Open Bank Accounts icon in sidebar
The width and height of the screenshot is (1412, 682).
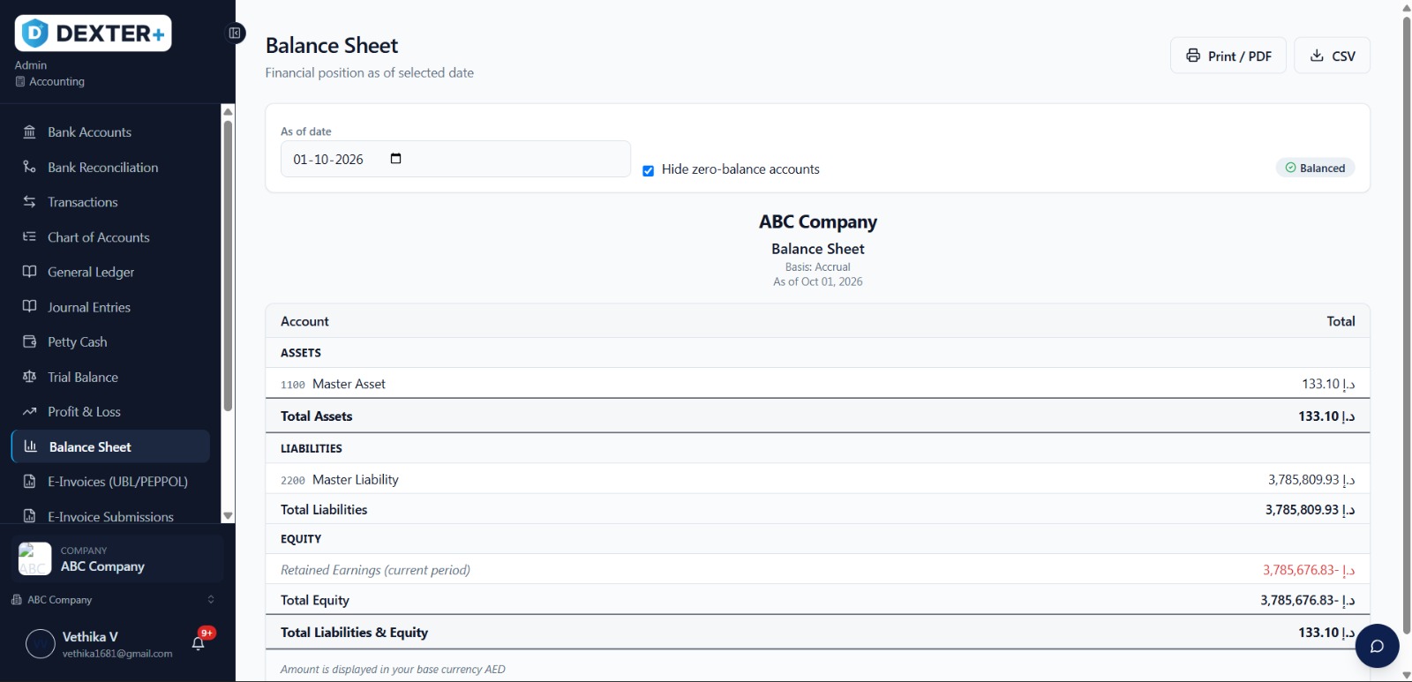[x=30, y=132]
